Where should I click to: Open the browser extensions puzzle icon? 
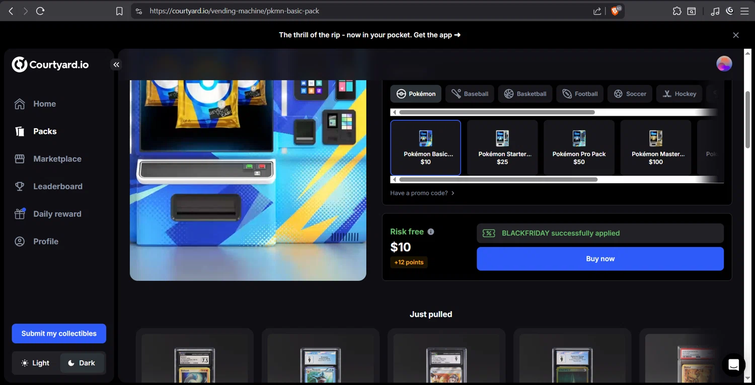[x=677, y=11]
